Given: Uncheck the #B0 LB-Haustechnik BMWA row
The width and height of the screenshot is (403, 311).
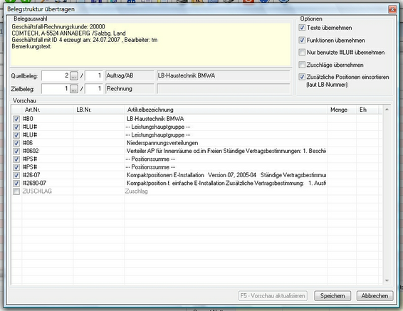Looking at the screenshot, I should 16,119.
